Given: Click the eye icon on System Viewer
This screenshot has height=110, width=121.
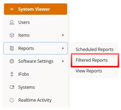Looking at the screenshot, I should click(12, 9).
